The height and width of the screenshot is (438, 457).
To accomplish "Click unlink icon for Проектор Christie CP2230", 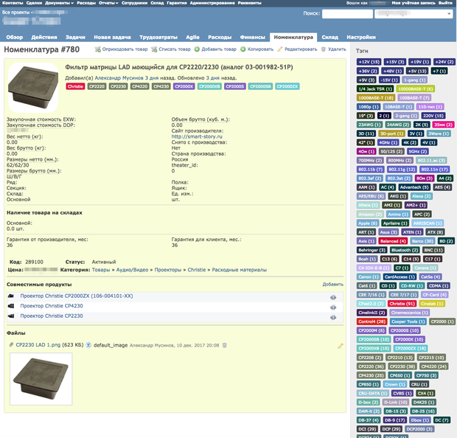I will (x=333, y=317).
